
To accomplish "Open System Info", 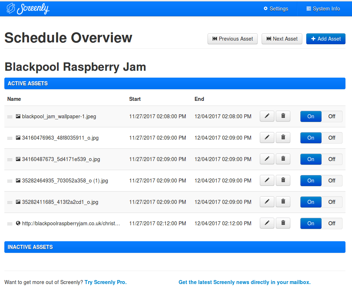I will pos(323,8).
